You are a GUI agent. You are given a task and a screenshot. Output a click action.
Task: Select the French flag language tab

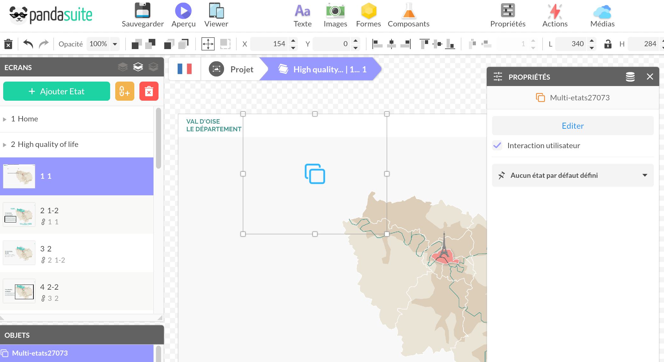[185, 69]
